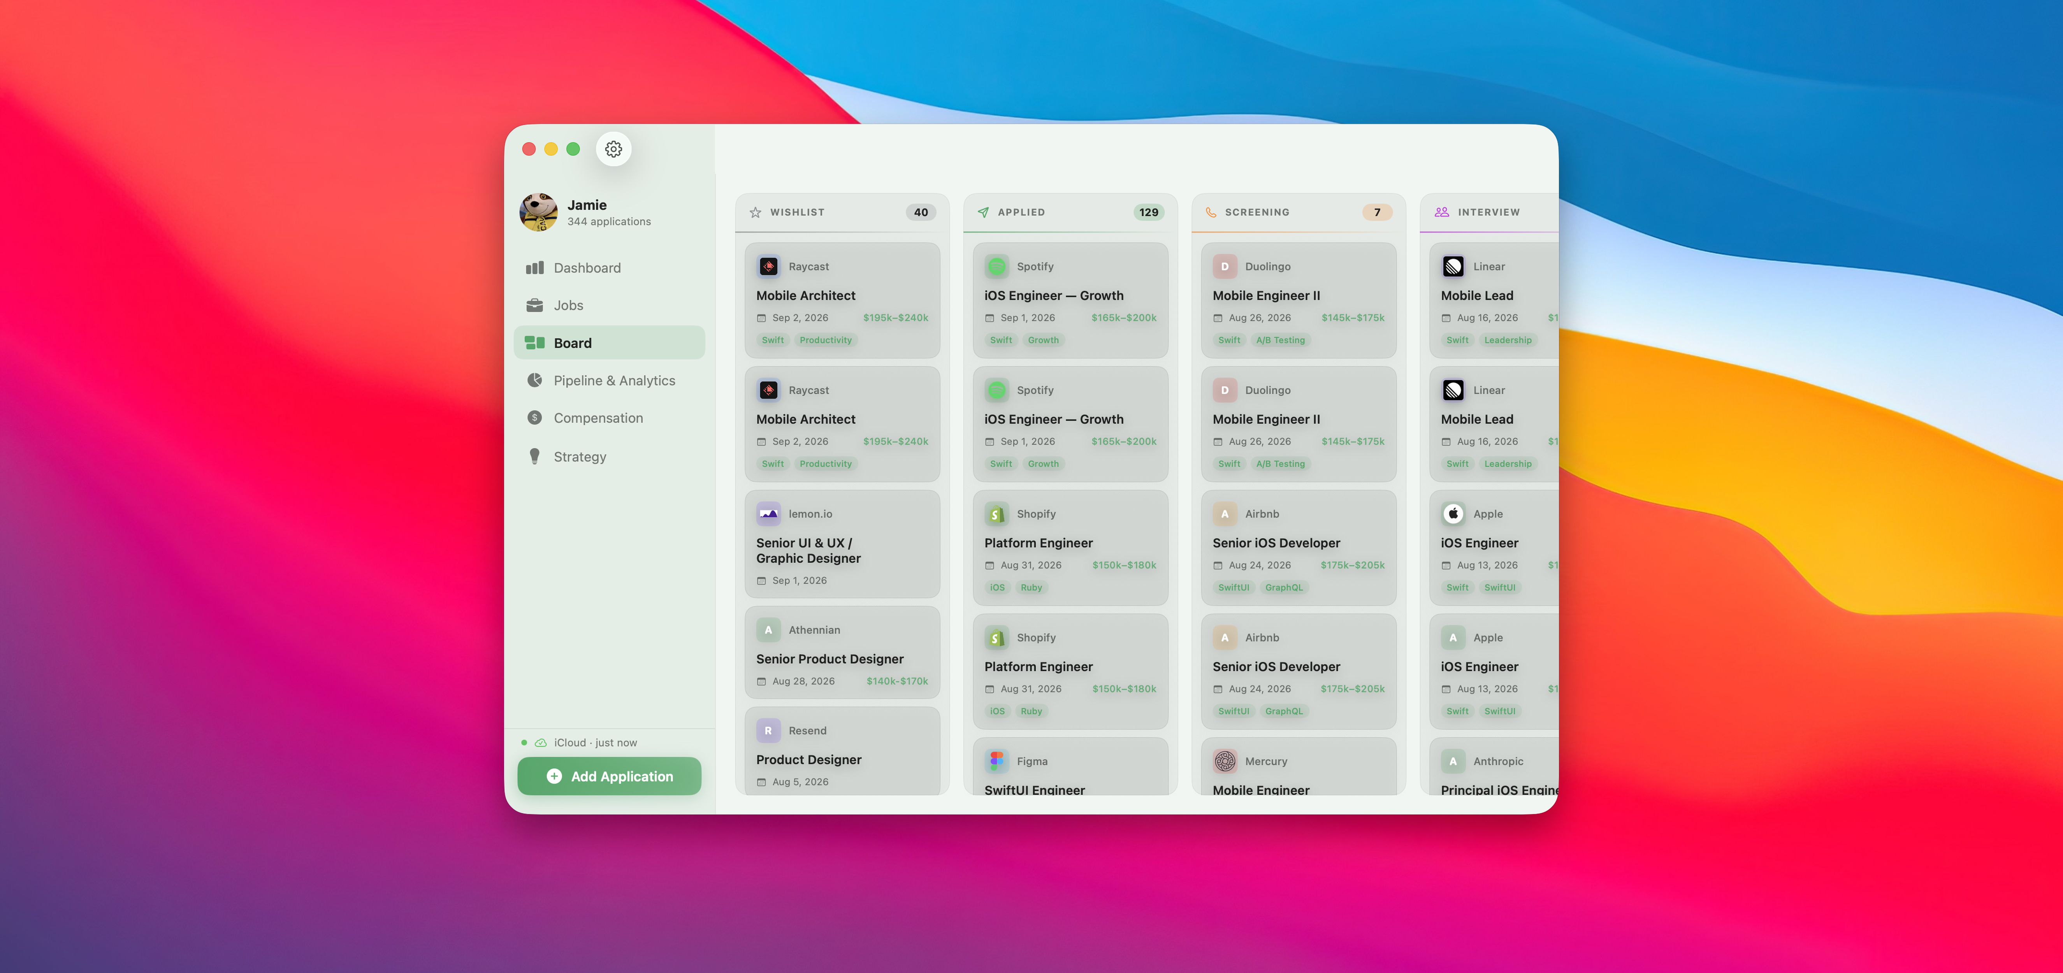This screenshot has width=2063, height=973.
Task: Click the iCloud sync status icon
Action: pos(541,743)
